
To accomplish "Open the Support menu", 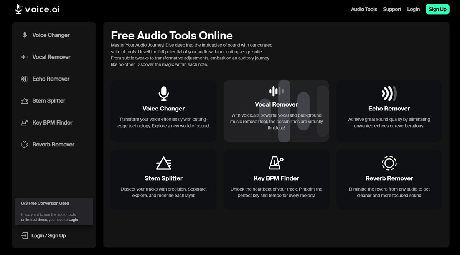I will tap(392, 9).
